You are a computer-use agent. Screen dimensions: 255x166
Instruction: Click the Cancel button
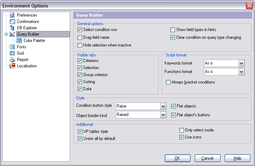207,158
